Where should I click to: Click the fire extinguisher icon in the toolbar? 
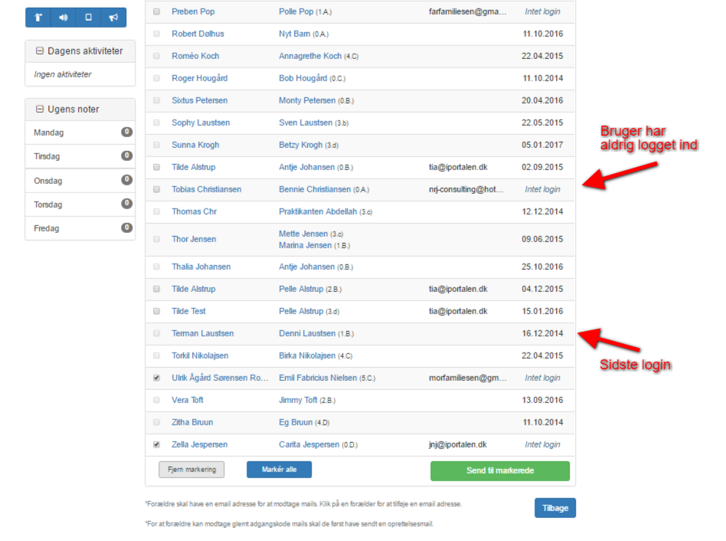(38, 18)
